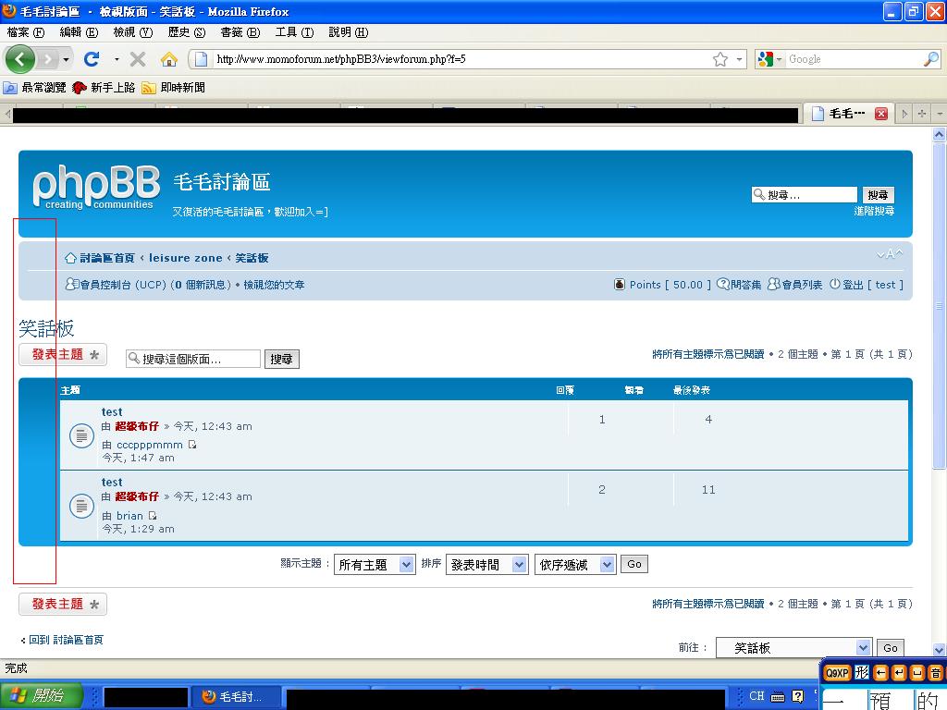Click the 搜尋這個版面 search field
The height and width of the screenshot is (710, 947).
[x=193, y=359]
